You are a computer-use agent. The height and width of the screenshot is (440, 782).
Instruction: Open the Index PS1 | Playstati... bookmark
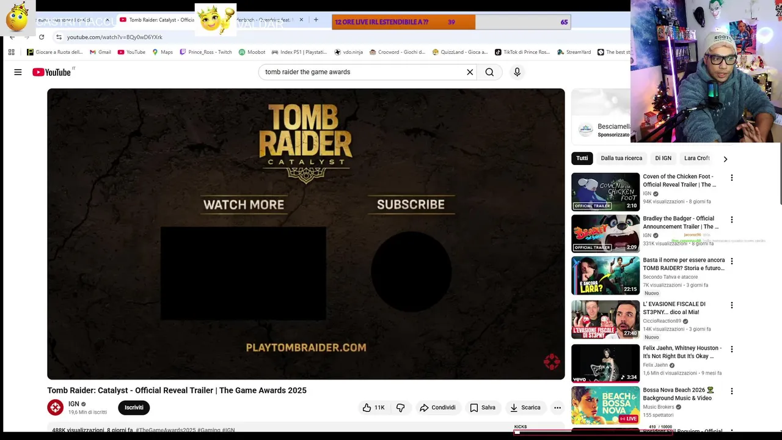click(299, 52)
